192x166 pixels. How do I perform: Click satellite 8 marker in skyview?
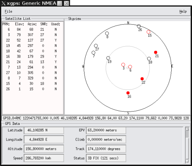pyautogui.click(x=107, y=33)
